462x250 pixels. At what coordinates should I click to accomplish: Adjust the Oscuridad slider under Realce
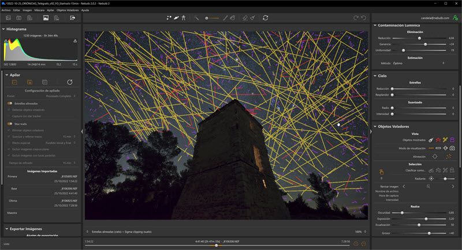pyautogui.click(x=402, y=213)
